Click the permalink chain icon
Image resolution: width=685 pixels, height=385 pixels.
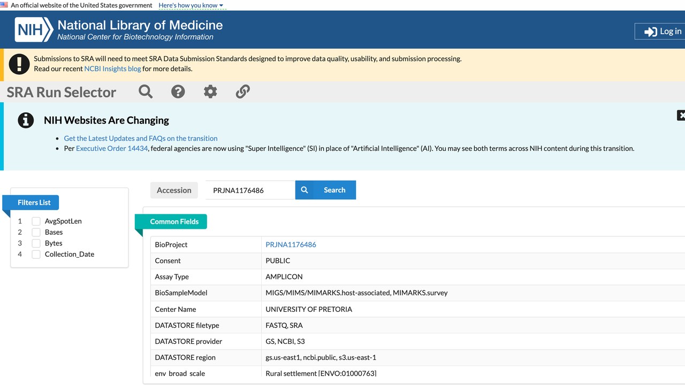(x=243, y=91)
